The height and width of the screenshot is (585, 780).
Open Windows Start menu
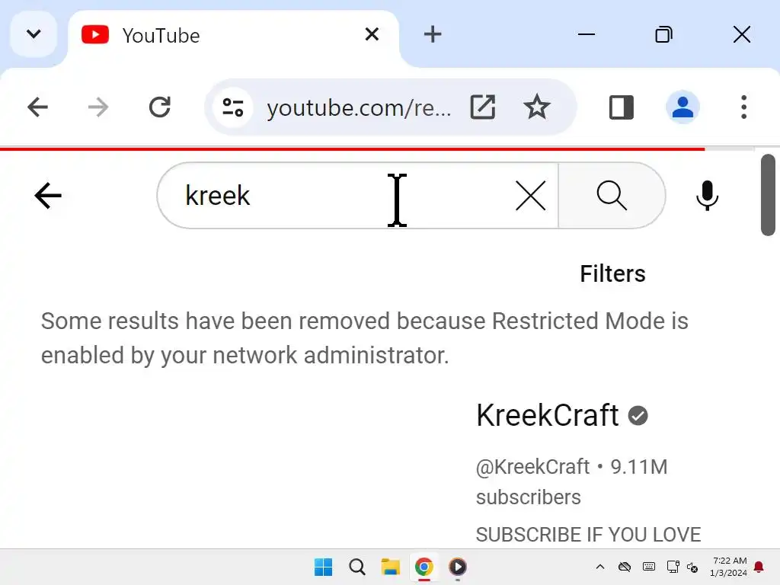click(323, 567)
